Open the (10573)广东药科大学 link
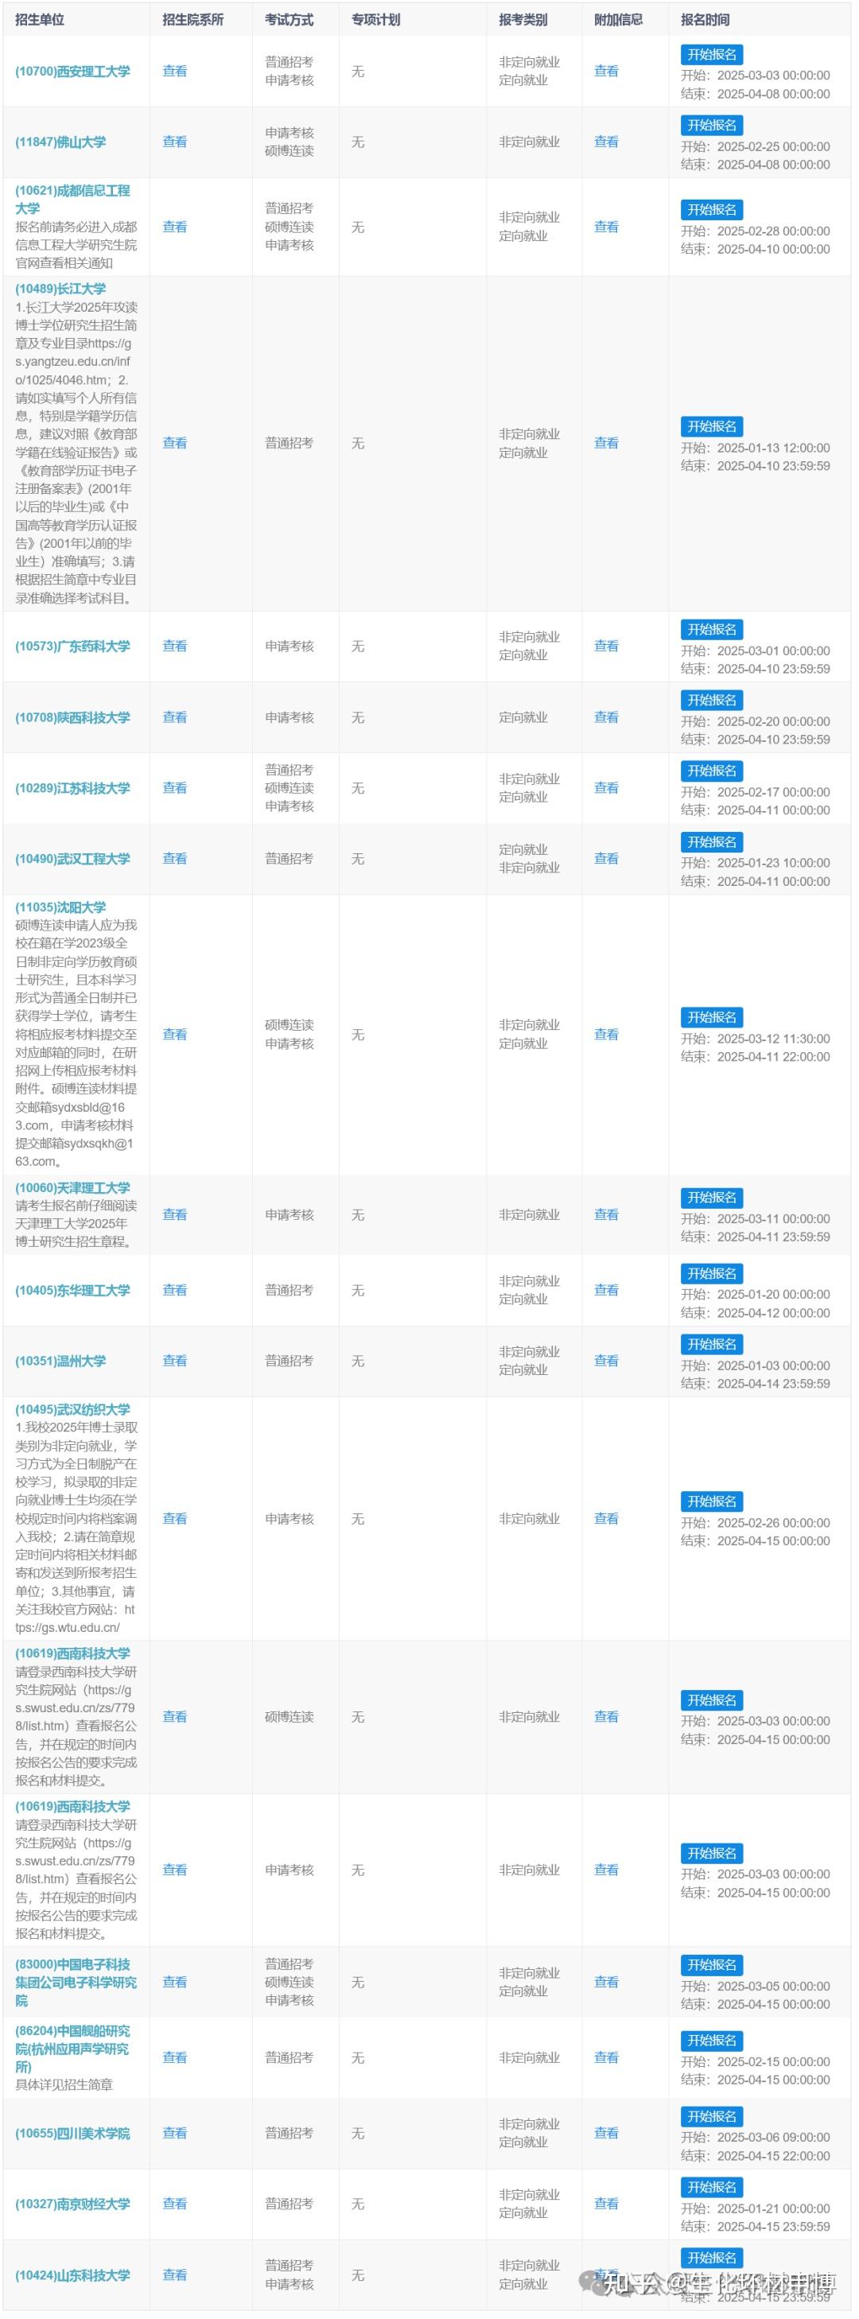Viewport: 859px width, 2319px height. [x=73, y=647]
